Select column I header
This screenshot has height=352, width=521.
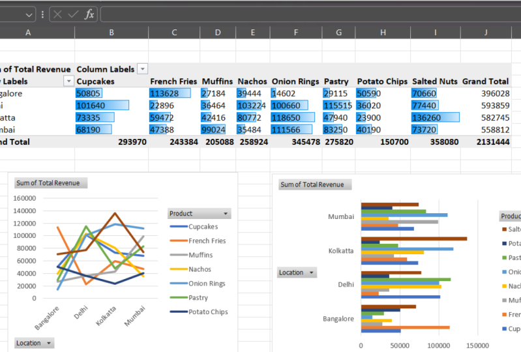tap(436, 33)
